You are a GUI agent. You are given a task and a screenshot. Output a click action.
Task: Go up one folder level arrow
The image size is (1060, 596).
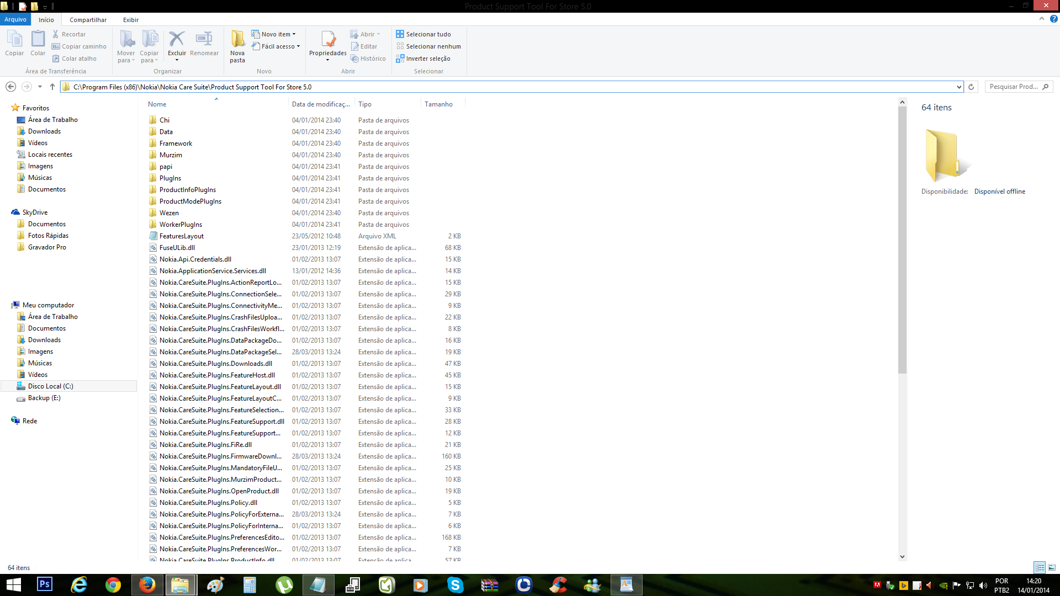(x=52, y=87)
